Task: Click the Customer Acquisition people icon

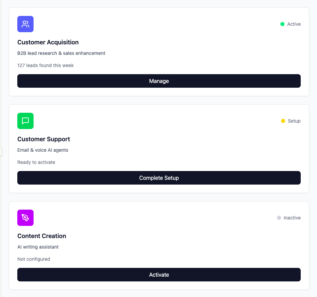Action: click(x=25, y=24)
